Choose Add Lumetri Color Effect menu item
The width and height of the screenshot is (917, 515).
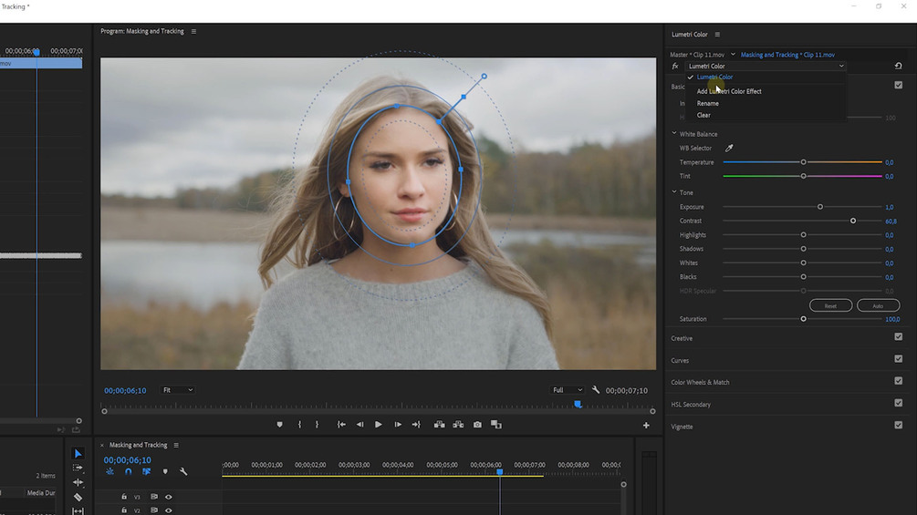click(x=729, y=91)
